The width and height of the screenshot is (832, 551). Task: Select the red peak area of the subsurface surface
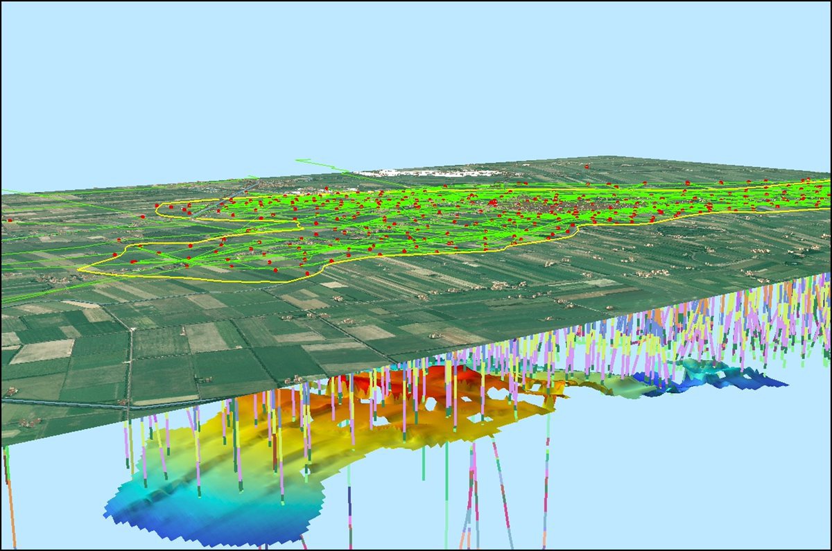444,378
